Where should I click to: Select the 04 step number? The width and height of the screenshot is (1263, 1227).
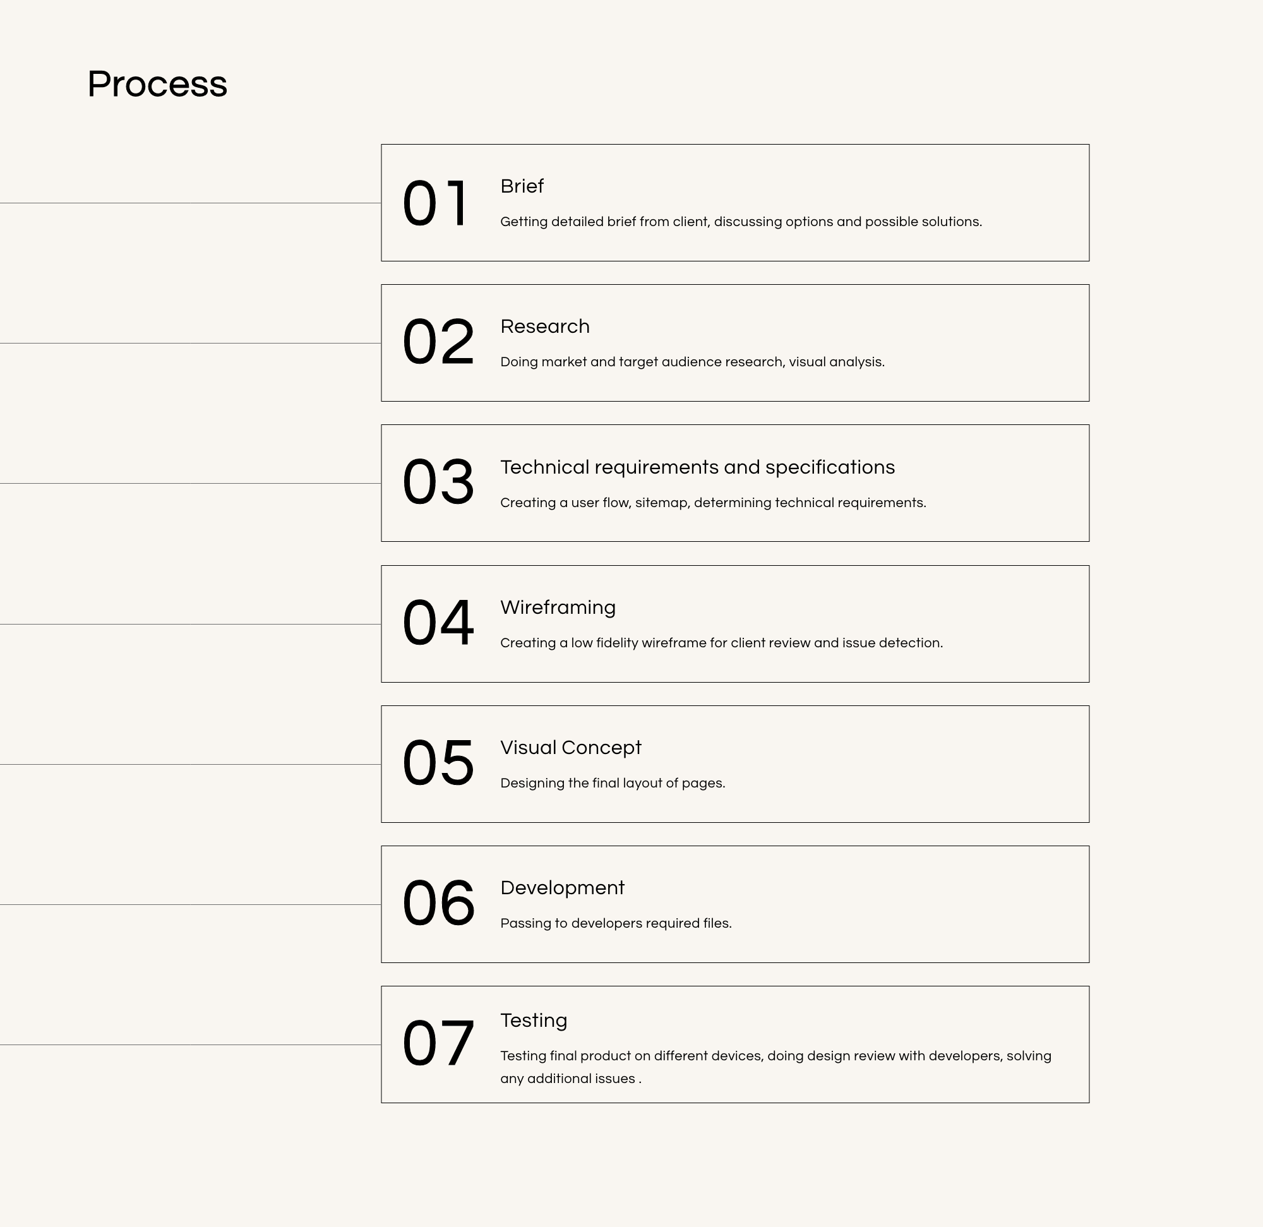438,623
